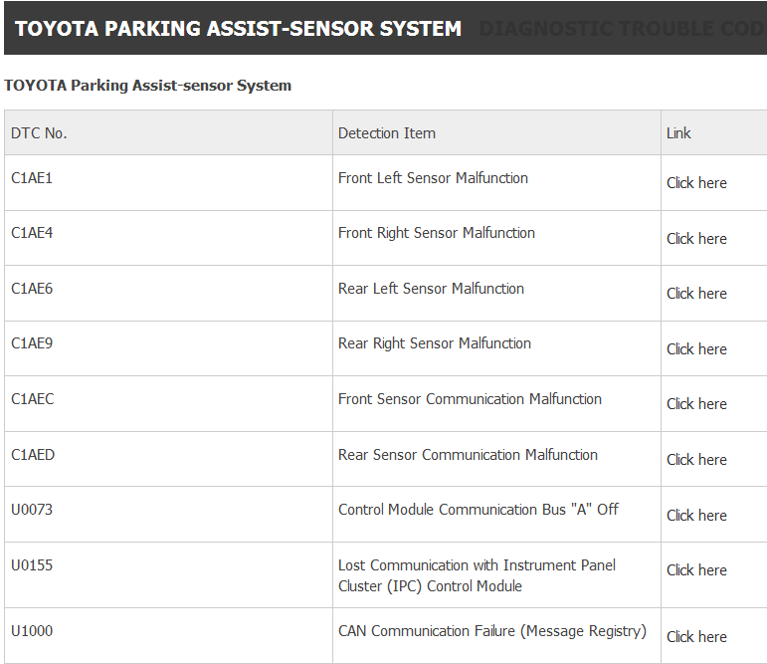Click the TOYOTA Parking Assist-sensor System subheading
767x664 pixels.
tap(147, 86)
